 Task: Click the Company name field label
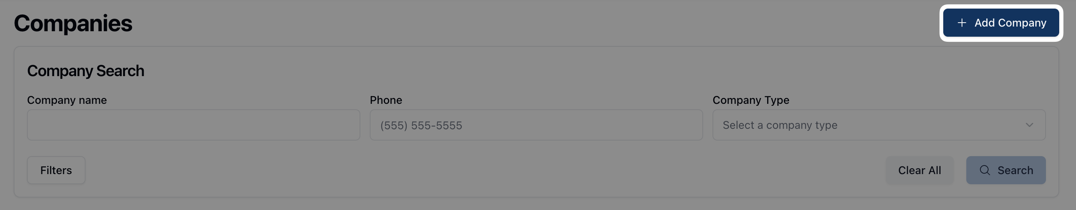click(67, 100)
